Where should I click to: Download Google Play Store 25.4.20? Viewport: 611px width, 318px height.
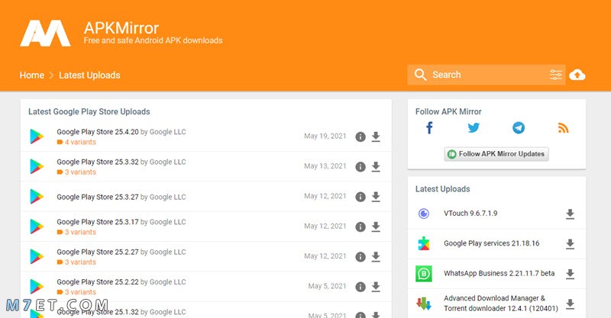pyautogui.click(x=376, y=137)
